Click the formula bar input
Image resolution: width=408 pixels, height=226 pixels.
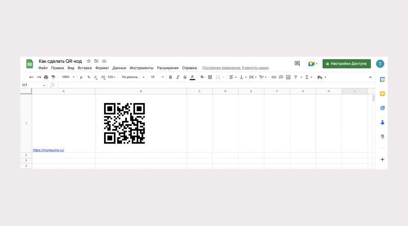216,85
